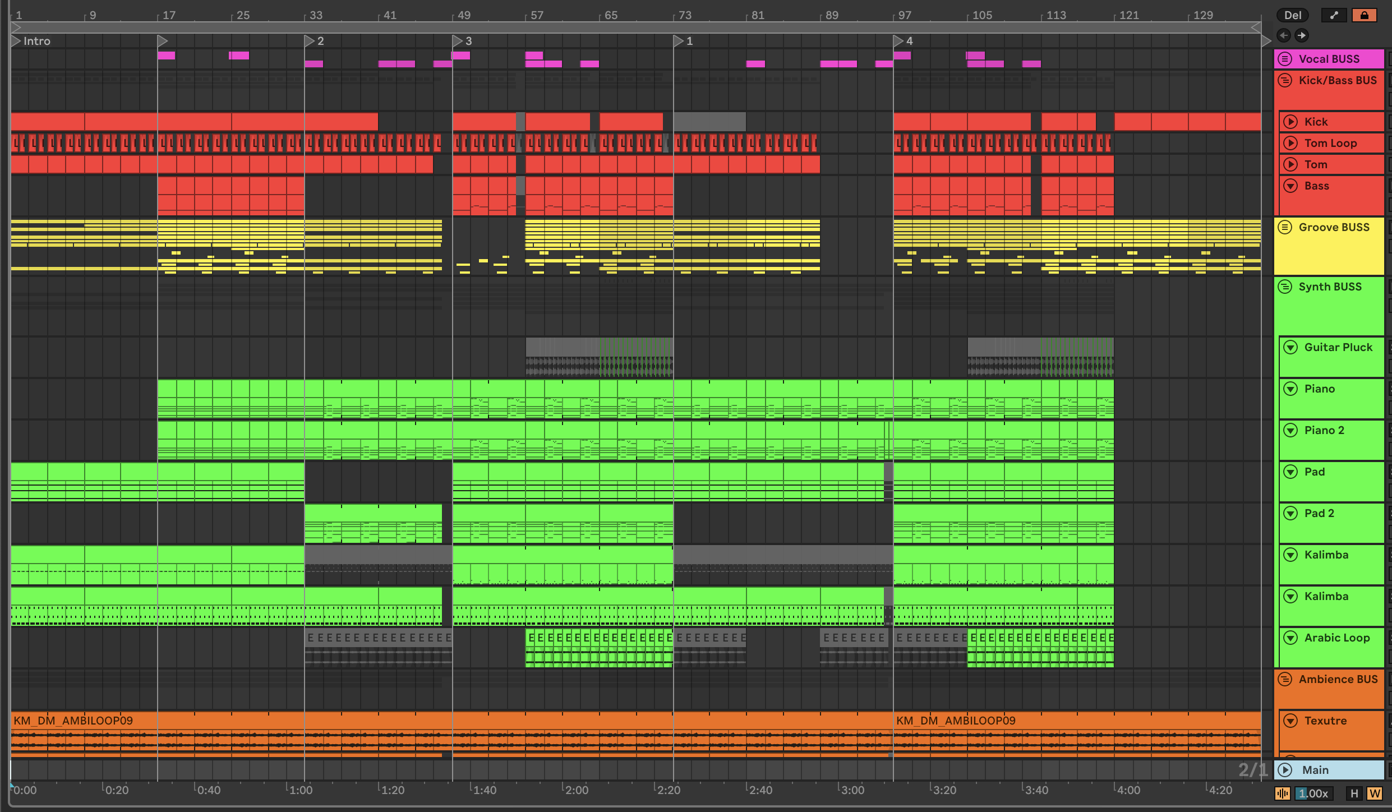Toggle the waveform optimize arrangement button
This screenshot has width=1392, height=812.
coord(1283,793)
